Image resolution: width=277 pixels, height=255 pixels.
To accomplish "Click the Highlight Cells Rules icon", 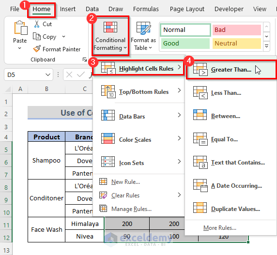I will [x=108, y=68].
